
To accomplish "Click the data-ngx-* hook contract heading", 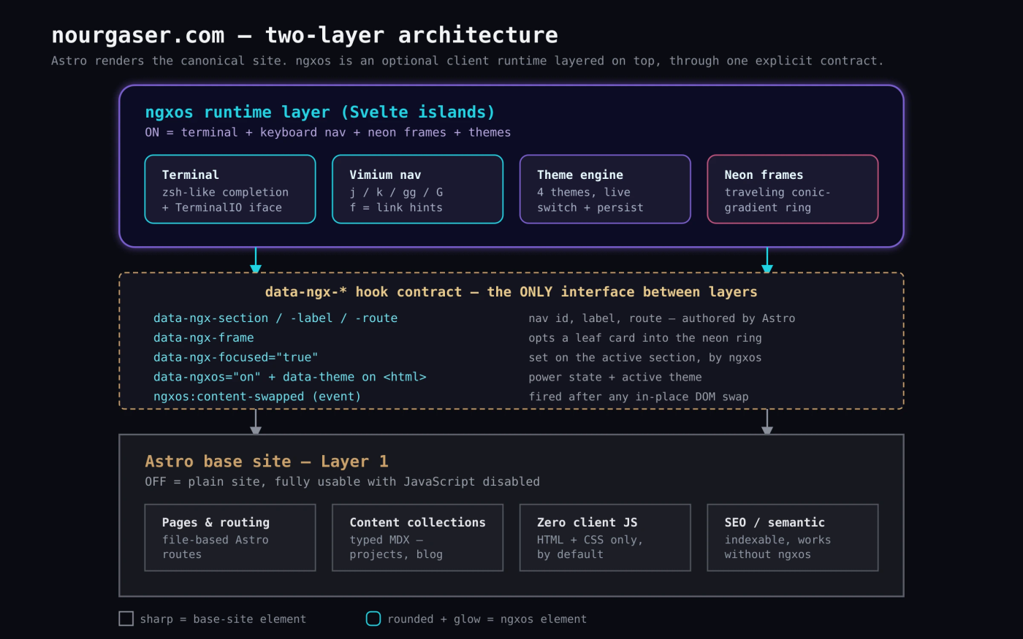I will point(512,292).
